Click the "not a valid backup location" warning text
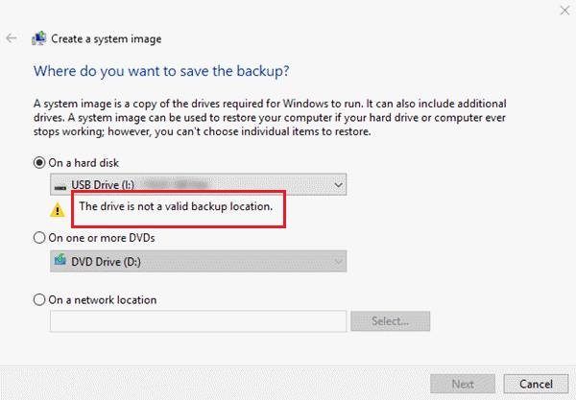Viewport: 576px width, 400px height. coord(176,206)
